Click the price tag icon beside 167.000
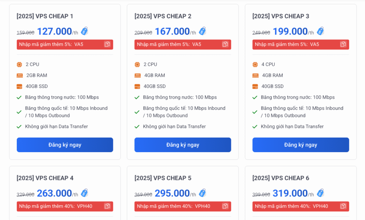This screenshot has width=365, height=220. [202, 31]
